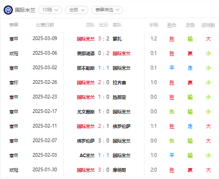Click 平 result in the AC米兰 row
Viewport: 219px width, 179px height.
click(172, 155)
